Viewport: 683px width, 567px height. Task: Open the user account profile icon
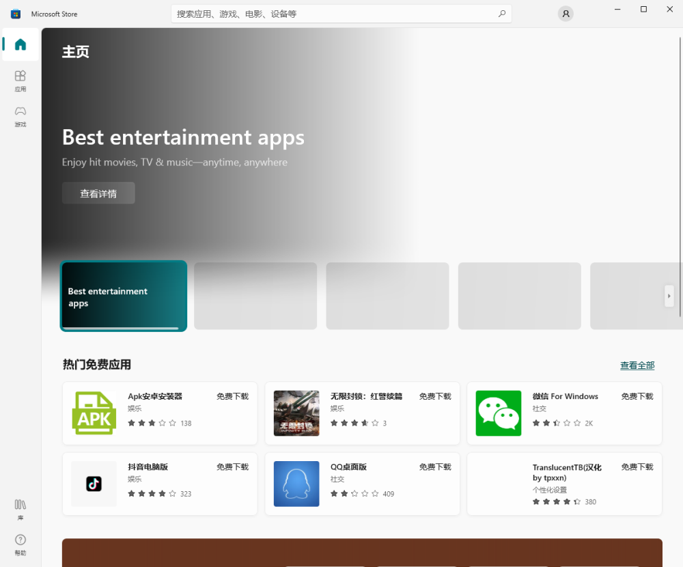pos(566,14)
